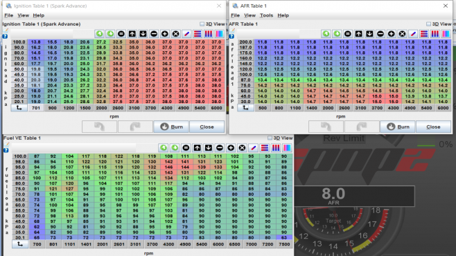456x256 pixels.
Task: Click the undo arrow button in Ignition Table
Action: coord(100,127)
